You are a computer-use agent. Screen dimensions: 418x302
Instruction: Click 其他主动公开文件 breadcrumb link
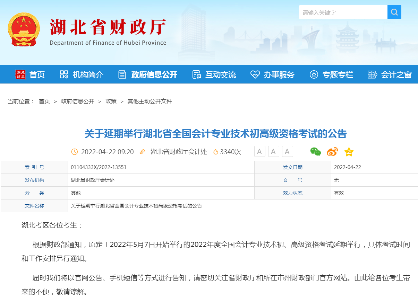(x=150, y=101)
